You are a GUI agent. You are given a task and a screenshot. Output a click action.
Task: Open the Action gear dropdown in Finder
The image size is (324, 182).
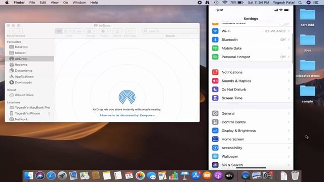click(105, 31)
